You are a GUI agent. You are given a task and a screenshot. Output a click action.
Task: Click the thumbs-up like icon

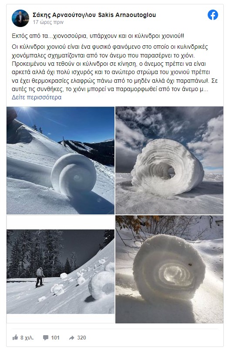point(15,337)
